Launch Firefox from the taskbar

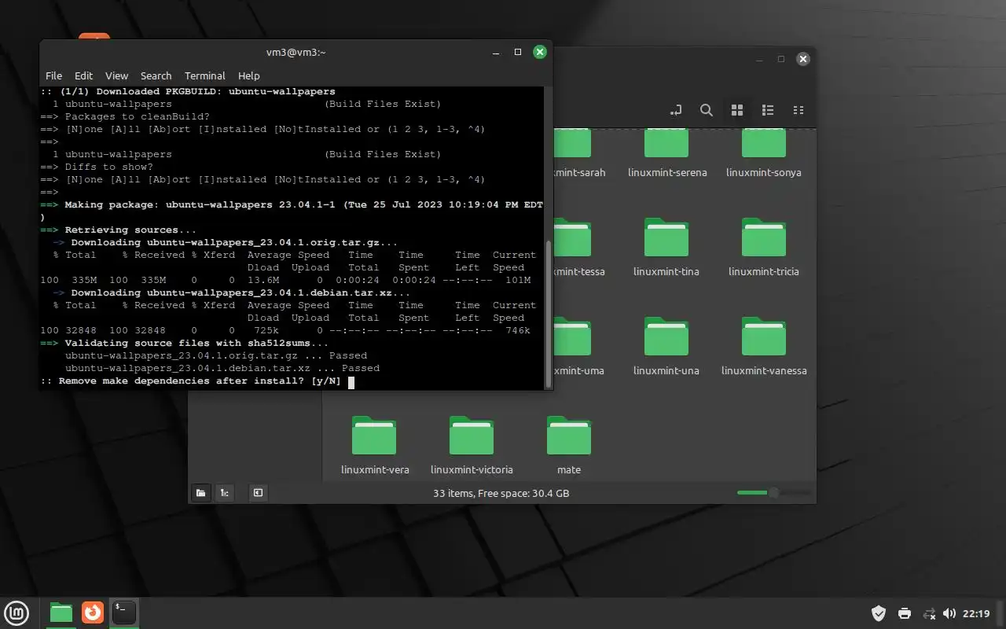tap(93, 612)
